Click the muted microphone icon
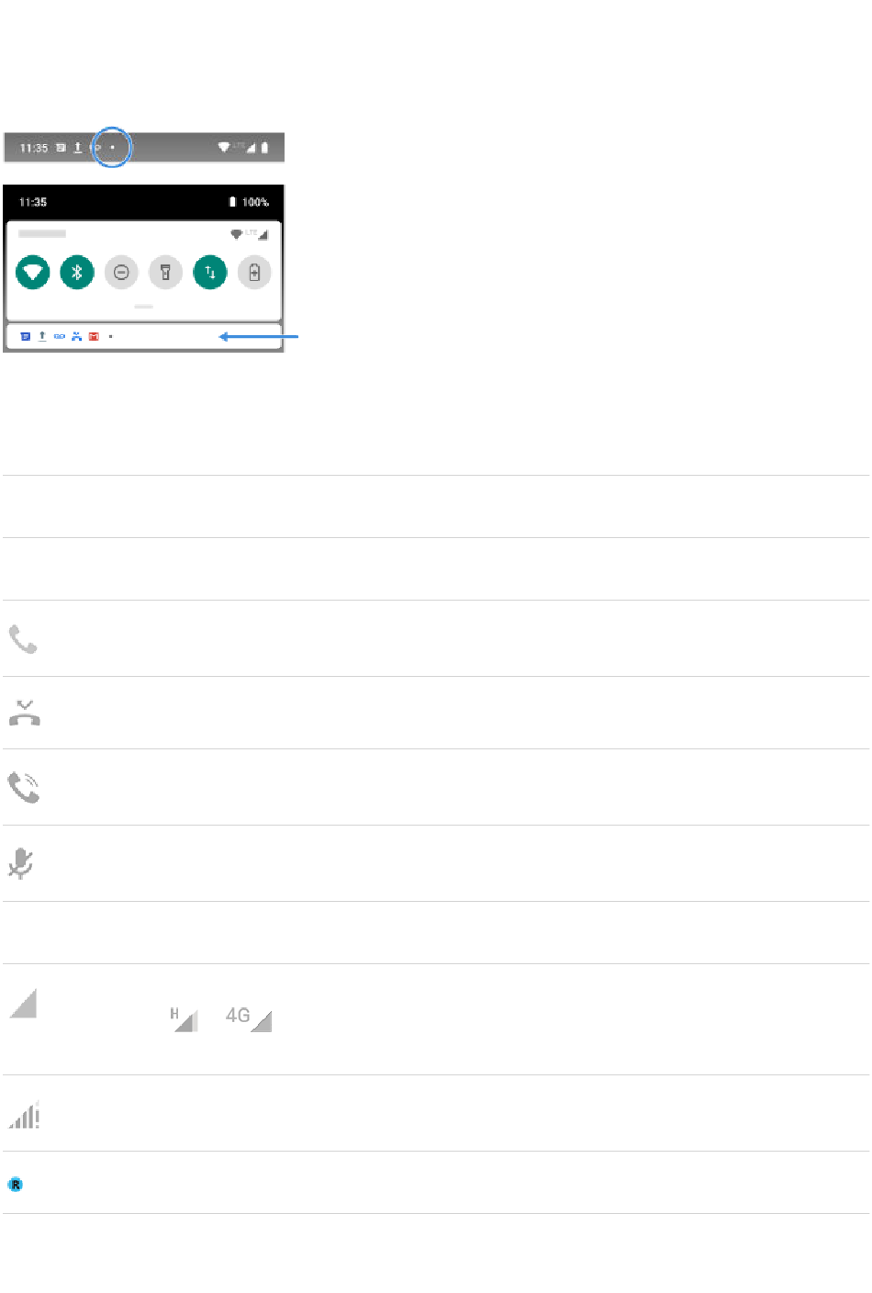This screenshot has height=1293, width=872. pos(21,863)
